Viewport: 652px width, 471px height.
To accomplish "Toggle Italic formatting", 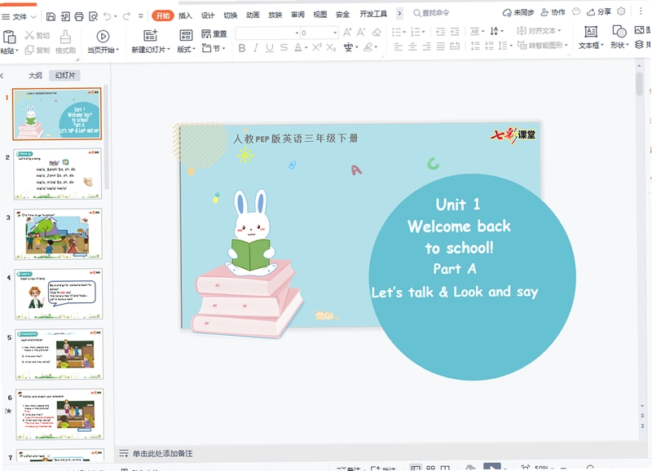I will (x=256, y=48).
